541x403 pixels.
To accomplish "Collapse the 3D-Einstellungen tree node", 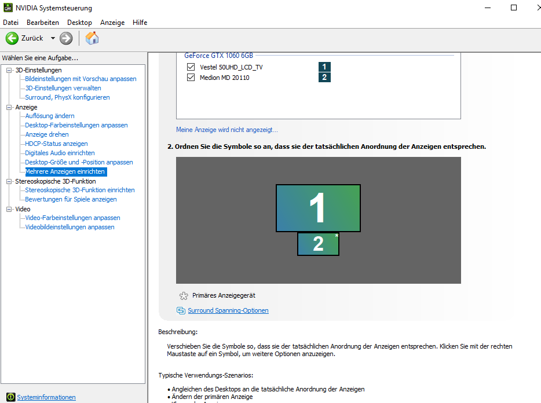I will (x=9, y=70).
